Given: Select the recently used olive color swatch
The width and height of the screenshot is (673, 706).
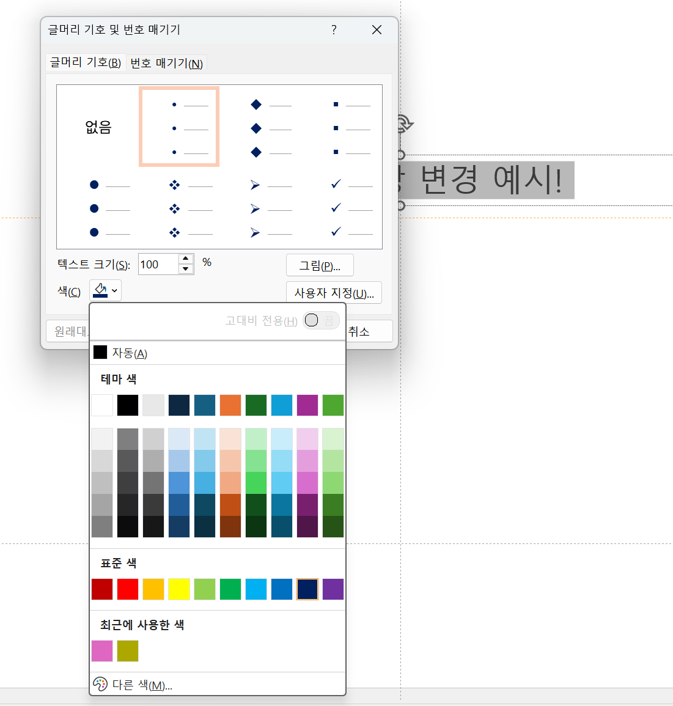Looking at the screenshot, I should tap(128, 651).
